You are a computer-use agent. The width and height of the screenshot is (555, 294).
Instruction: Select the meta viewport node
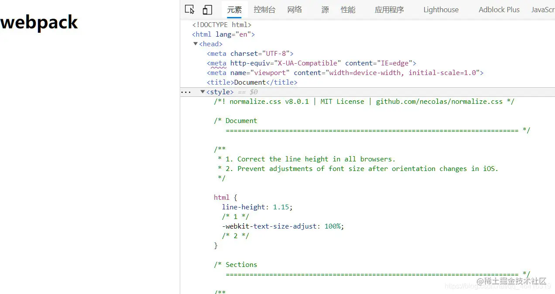pyautogui.click(x=345, y=73)
